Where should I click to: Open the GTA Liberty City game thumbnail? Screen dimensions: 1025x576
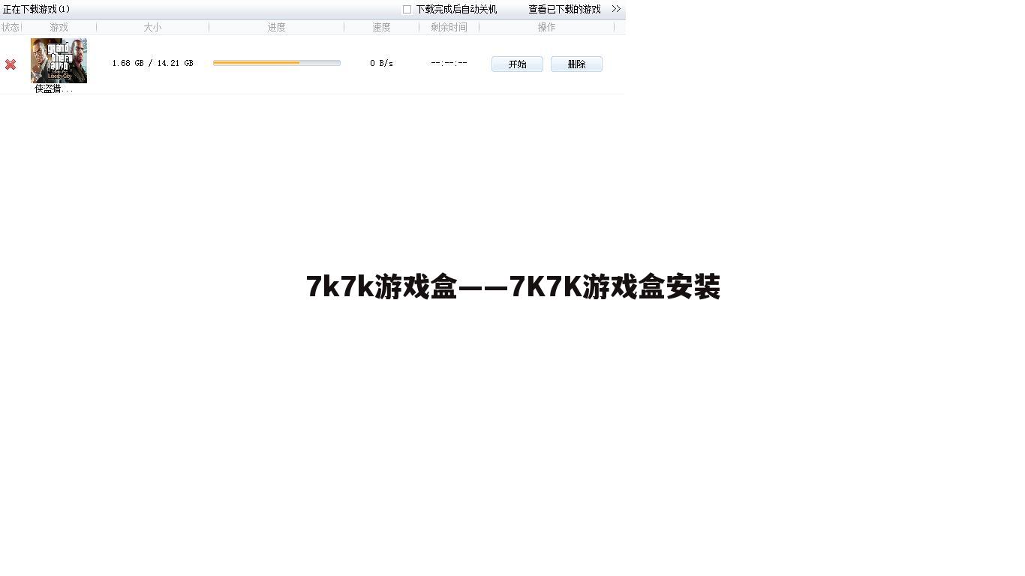[x=59, y=61]
